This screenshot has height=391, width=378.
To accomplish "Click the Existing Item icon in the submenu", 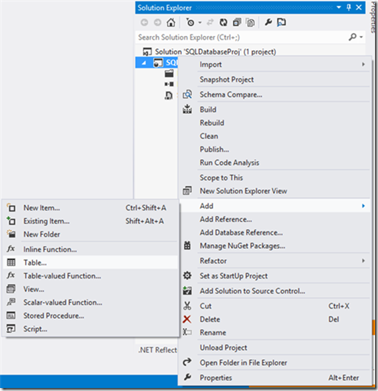I will click(x=11, y=221).
